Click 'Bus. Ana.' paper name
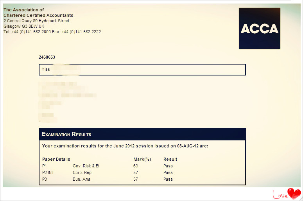 82,179
